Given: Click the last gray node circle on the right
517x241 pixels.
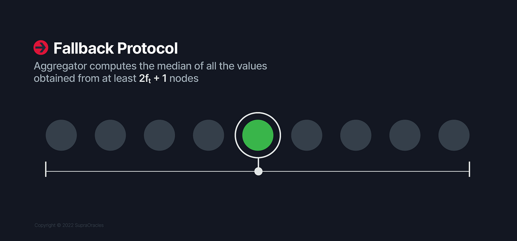Looking at the screenshot, I should pyautogui.click(x=454, y=135).
